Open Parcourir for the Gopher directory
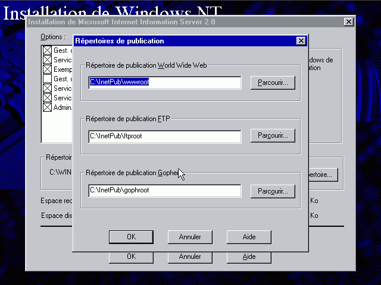Image resolution: width=381 pixels, height=285 pixels. point(273,191)
